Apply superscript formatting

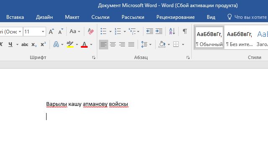(43, 44)
